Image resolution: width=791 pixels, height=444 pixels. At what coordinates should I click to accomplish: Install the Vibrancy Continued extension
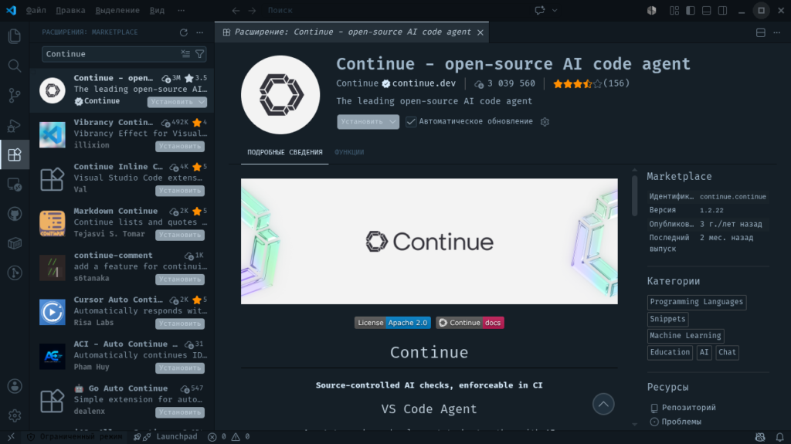[x=179, y=146]
